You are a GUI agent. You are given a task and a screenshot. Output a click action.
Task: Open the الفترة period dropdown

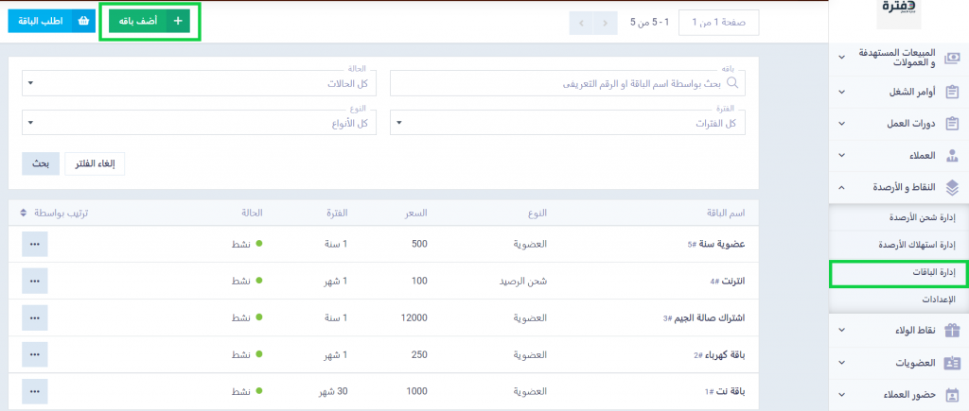(568, 123)
